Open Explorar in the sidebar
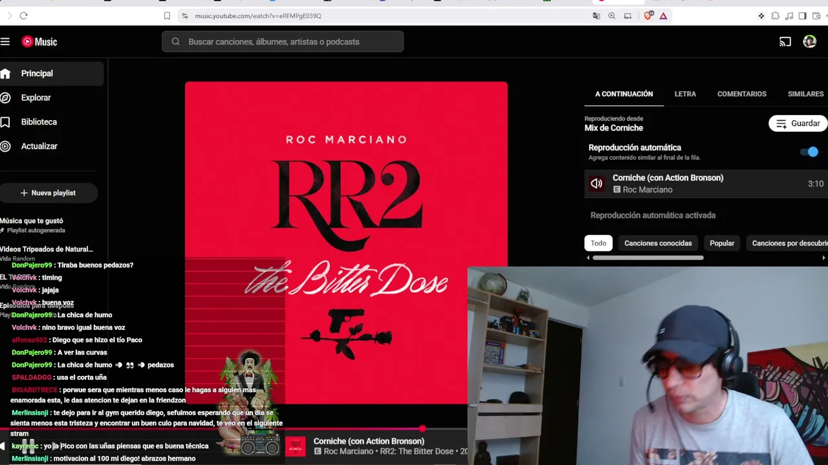This screenshot has width=828, height=465. coord(52,98)
